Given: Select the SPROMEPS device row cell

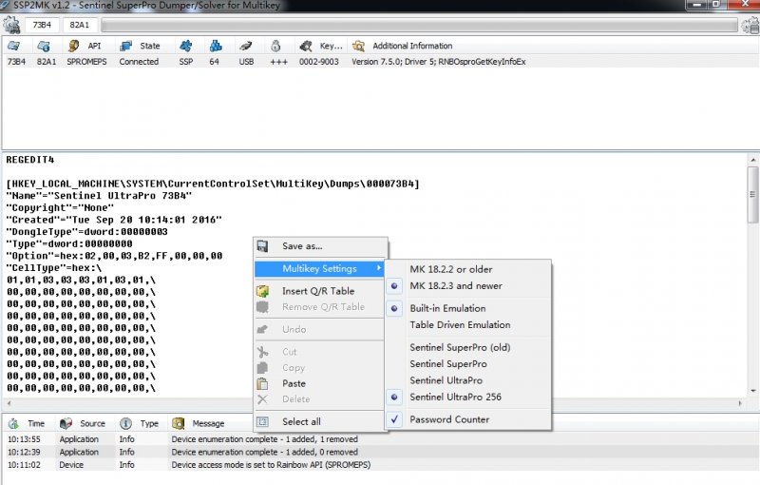Looking at the screenshot, I should click(x=86, y=62).
